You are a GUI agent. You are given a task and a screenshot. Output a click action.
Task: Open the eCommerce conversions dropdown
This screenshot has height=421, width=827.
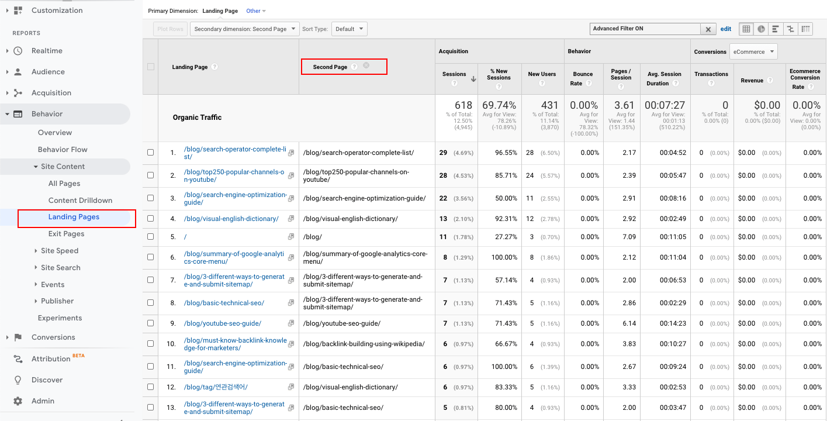[x=754, y=51]
